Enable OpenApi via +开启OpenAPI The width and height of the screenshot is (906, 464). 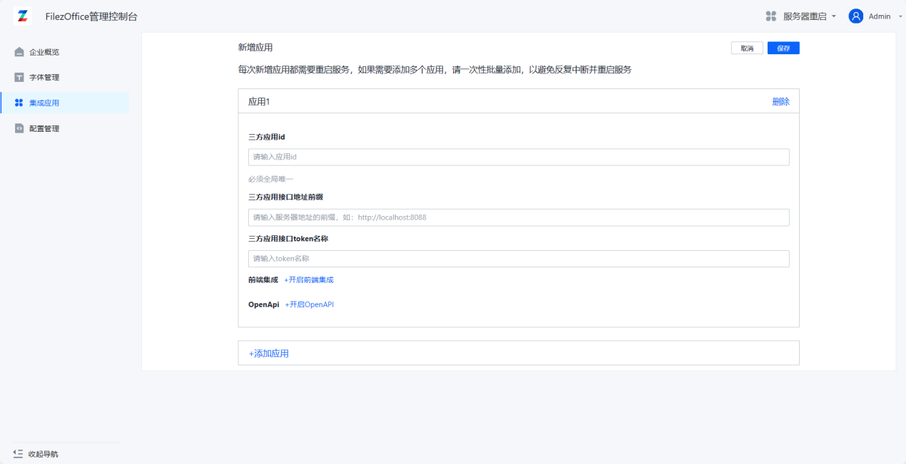(310, 304)
